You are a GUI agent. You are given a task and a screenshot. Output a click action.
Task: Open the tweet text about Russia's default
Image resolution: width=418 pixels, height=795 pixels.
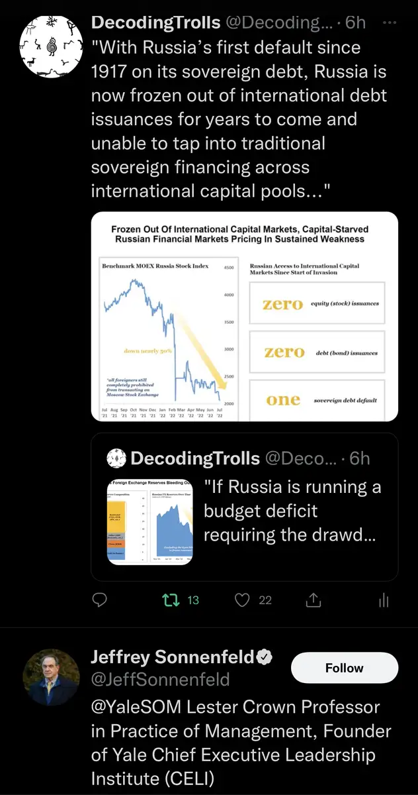point(238,119)
